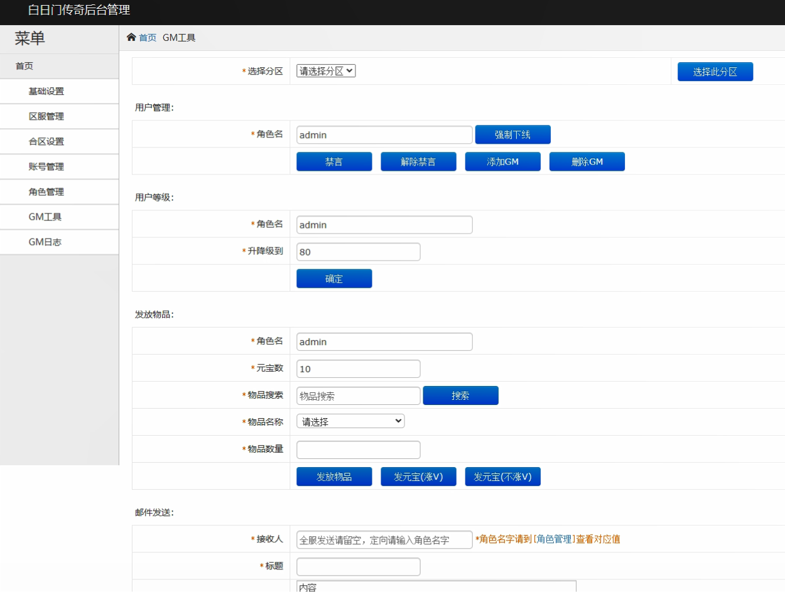Click the 搜索 button
Image resolution: width=785 pixels, height=592 pixels.
coord(460,396)
